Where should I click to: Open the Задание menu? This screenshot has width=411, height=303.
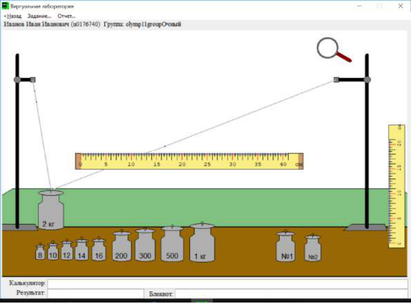coord(39,16)
